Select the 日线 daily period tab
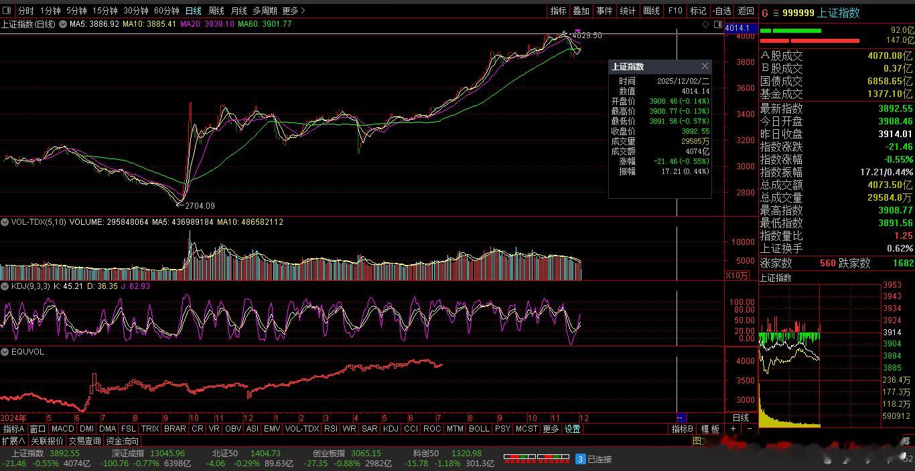This screenshot has width=915, height=471. [193, 11]
